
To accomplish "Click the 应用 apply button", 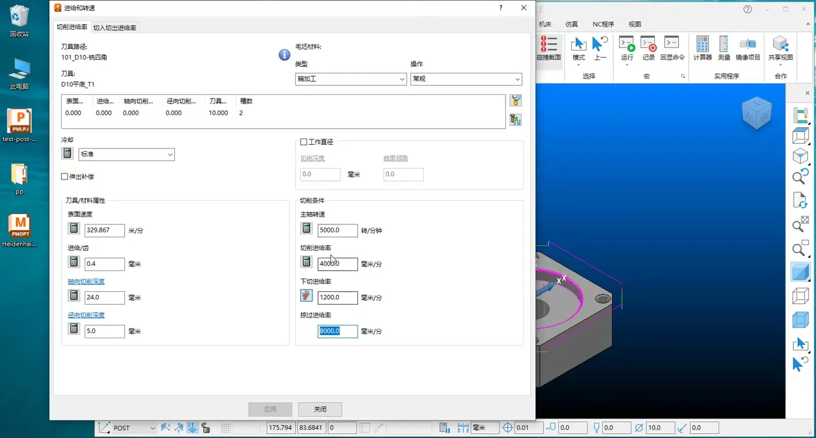I will click(x=270, y=409).
